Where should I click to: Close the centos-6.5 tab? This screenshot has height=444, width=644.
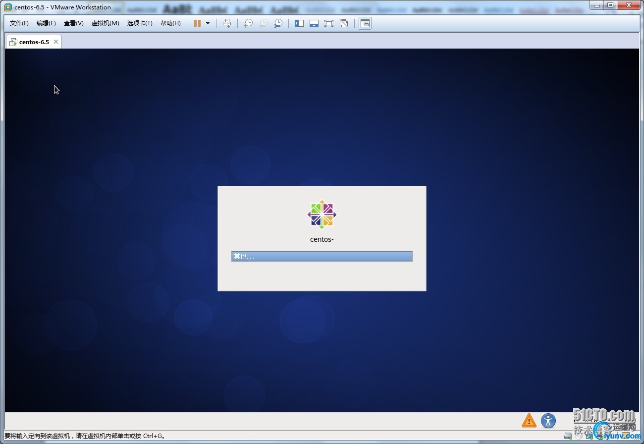coord(56,42)
